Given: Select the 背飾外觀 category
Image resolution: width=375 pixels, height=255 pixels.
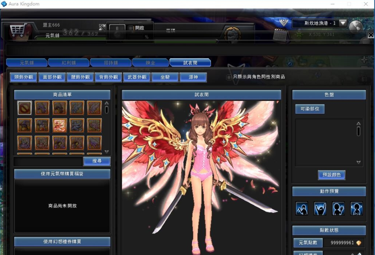Looking at the screenshot, I should tap(108, 77).
